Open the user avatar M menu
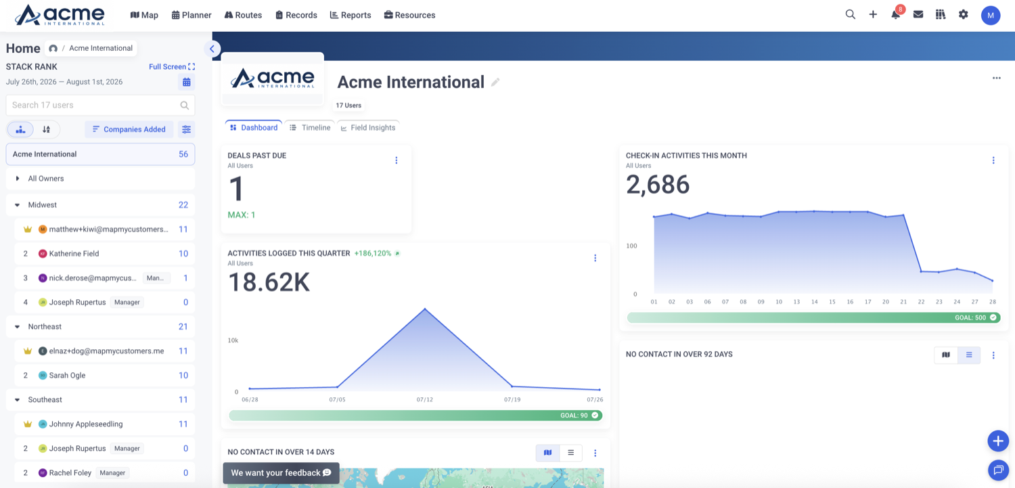1015x488 pixels. (x=991, y=15)
